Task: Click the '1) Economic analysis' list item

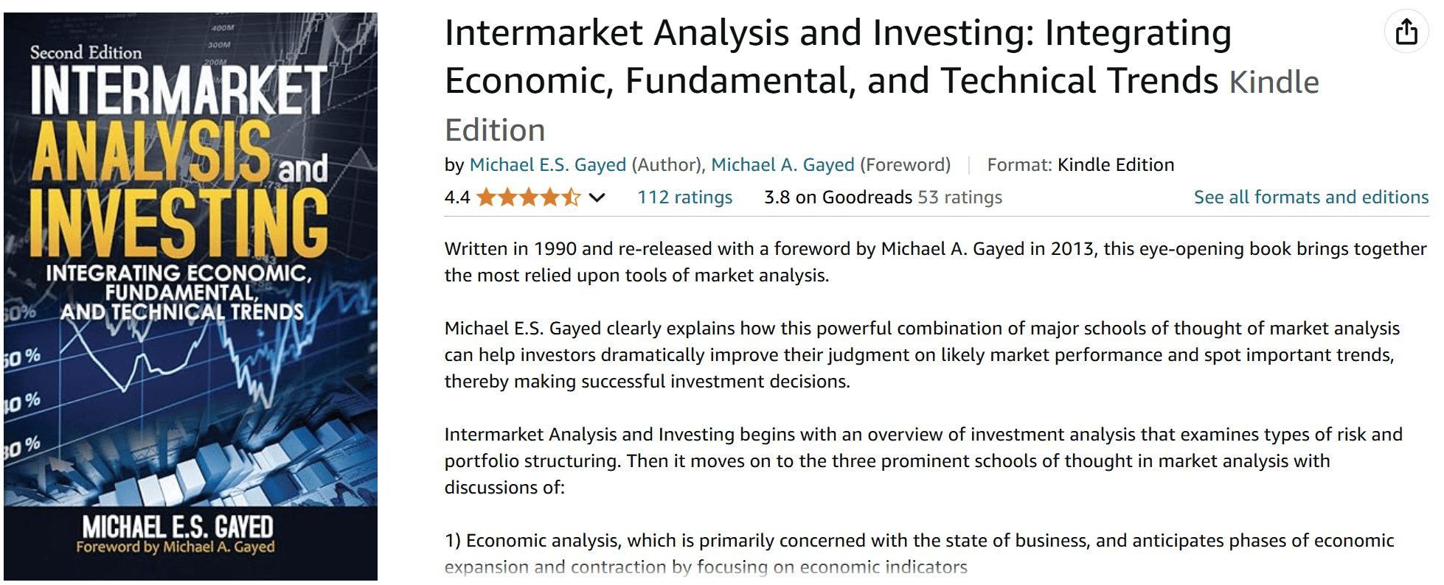Action: tap(918, 553)
